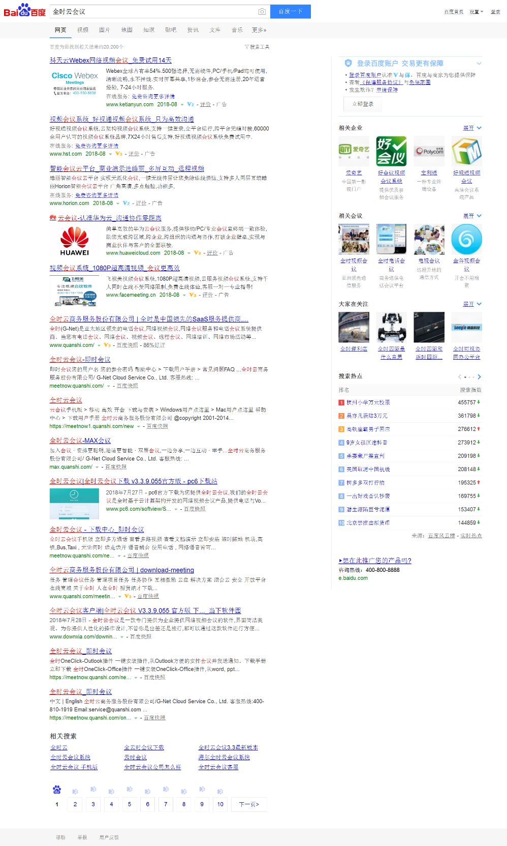Viewport: 507px width, 846px height.
Task: Jump to results page 10
Action: pos(220,804)
